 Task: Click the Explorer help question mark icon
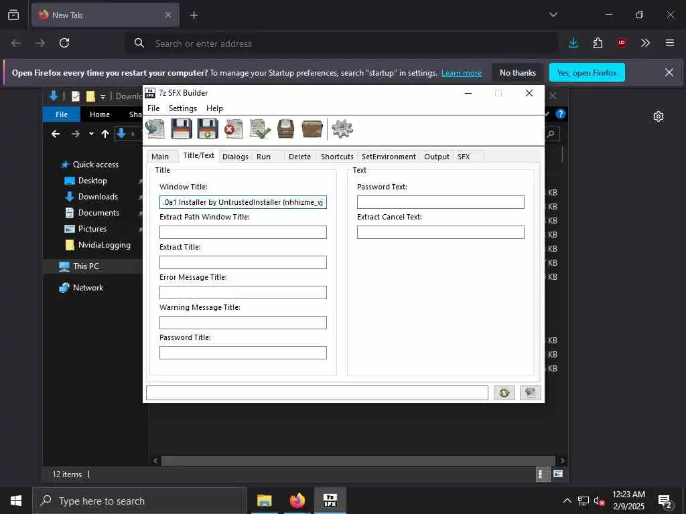pos(561,114)
